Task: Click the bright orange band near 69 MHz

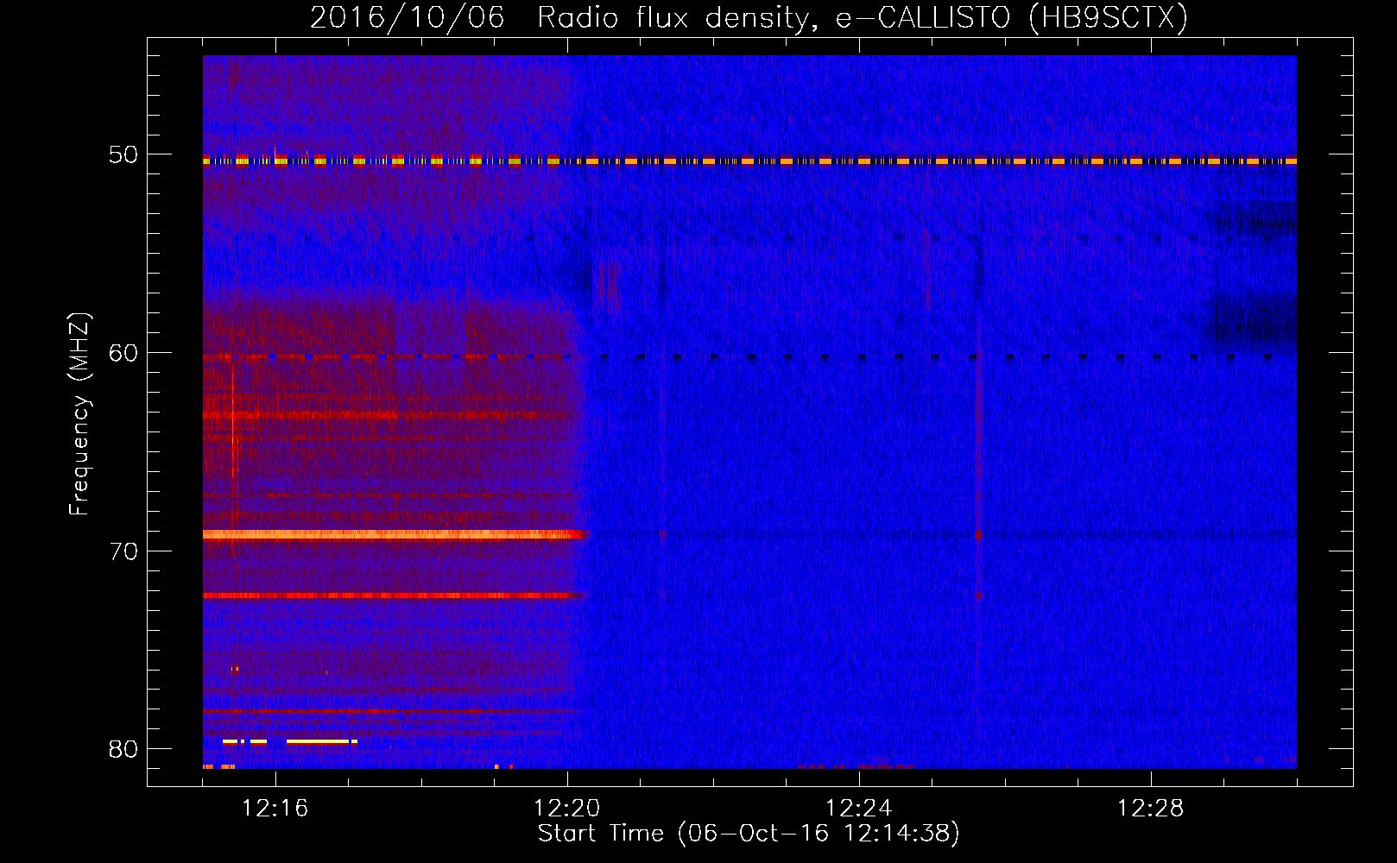Action: tap(395, 535)
